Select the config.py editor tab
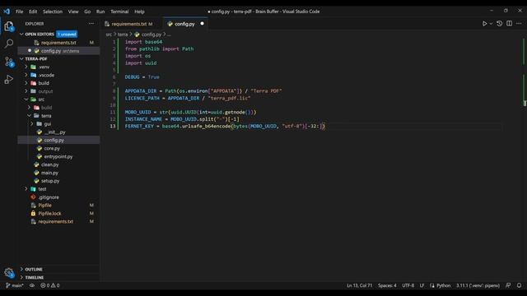The image size is (527, 296). 185,24
